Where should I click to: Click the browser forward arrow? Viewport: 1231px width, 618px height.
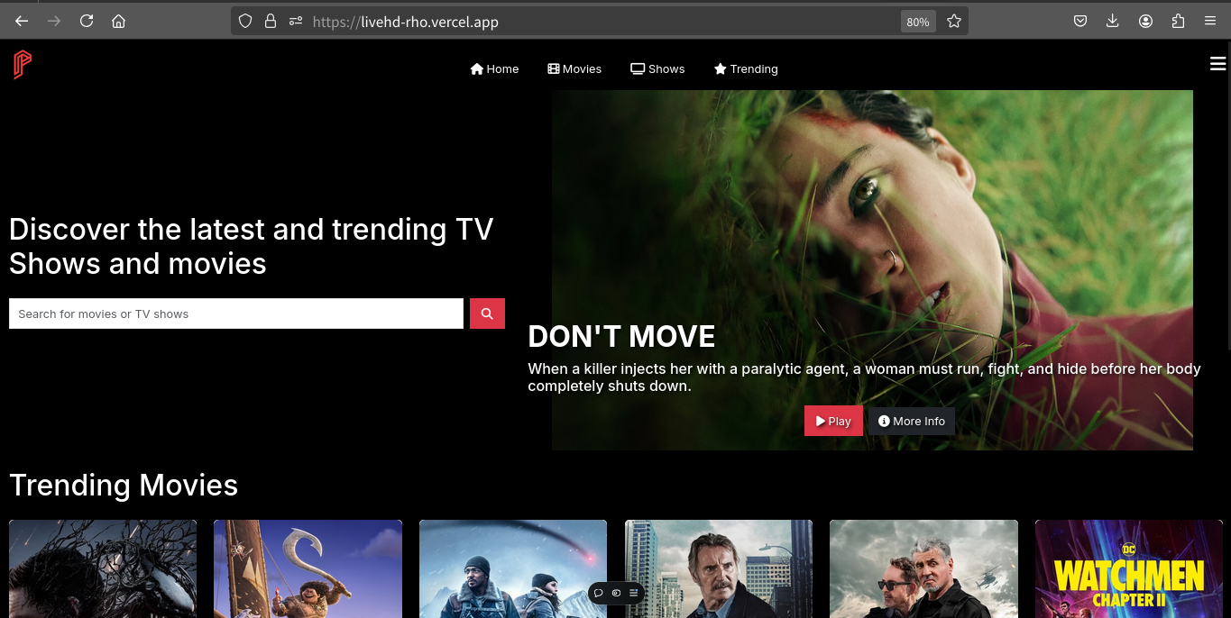[x=54, y=22]
